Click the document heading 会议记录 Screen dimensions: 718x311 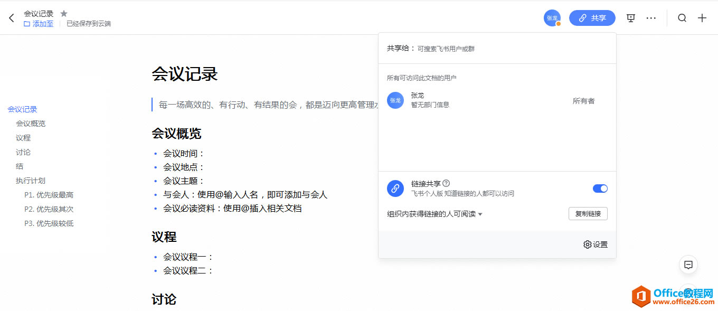(x=185, y=74)
